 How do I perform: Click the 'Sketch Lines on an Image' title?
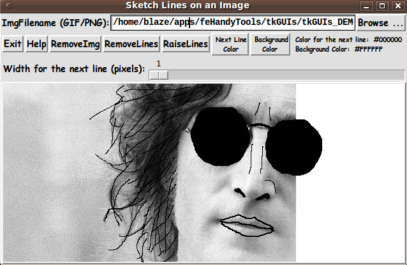[188, 6]
